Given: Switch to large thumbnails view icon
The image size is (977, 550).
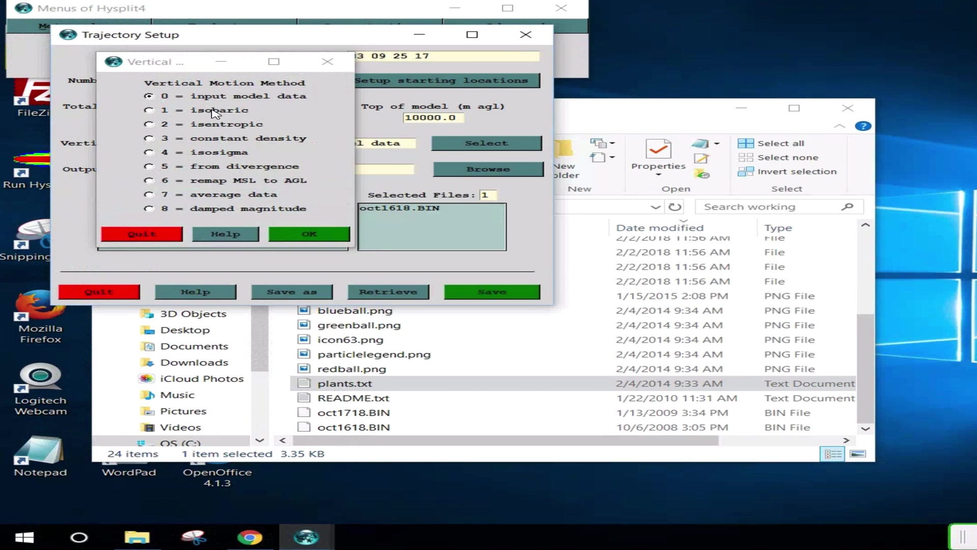Looking at the screenshot, I should (857, 454).
